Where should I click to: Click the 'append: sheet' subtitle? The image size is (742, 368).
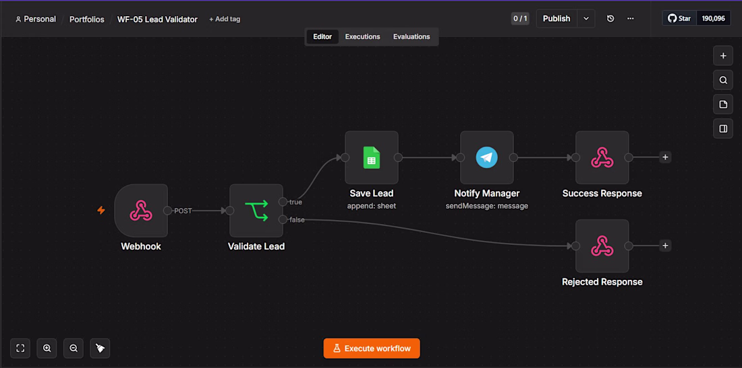click(372, 206)
